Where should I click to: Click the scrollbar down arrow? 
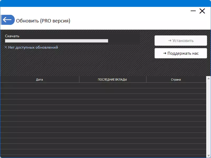pos(209,156)
